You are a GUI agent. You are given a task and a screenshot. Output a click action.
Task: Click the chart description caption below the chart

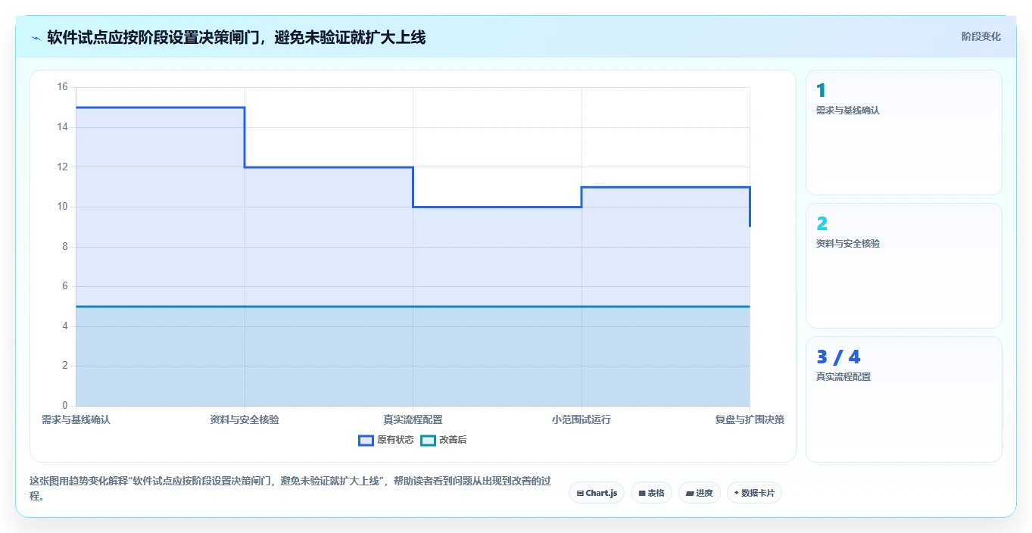290,489
